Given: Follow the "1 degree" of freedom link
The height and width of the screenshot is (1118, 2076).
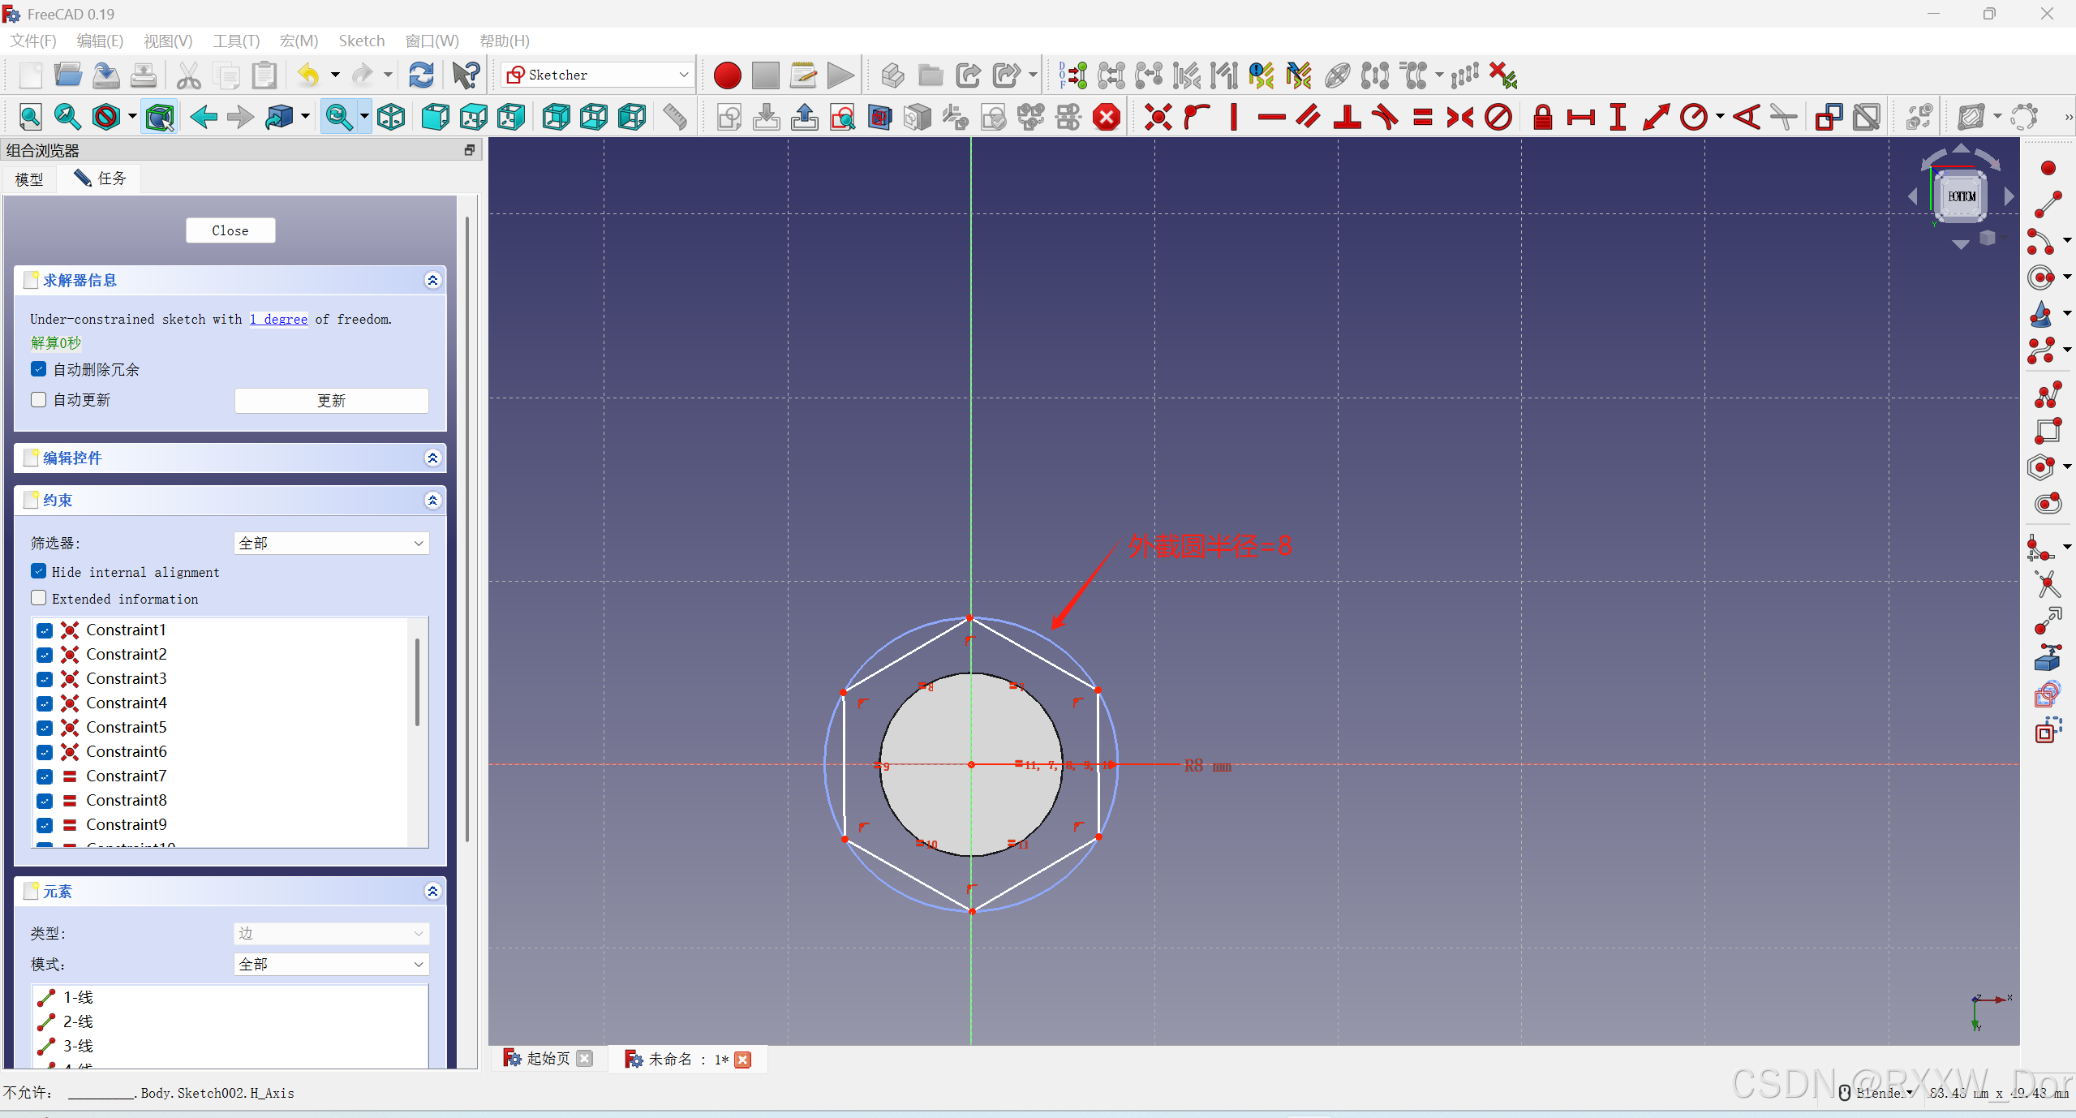Looking at the screenshot, I should tap(277, 319).
